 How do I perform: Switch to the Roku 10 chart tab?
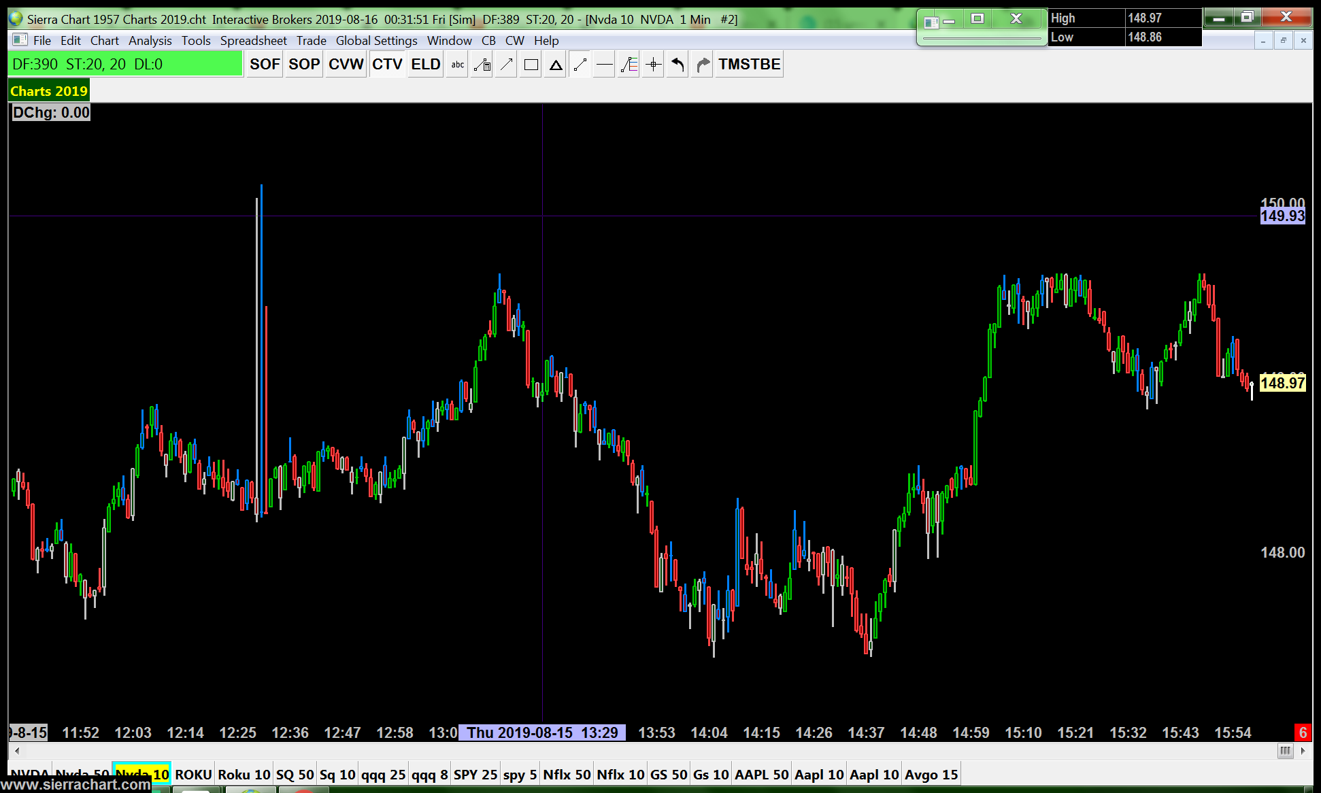click(x=244, y=775)
